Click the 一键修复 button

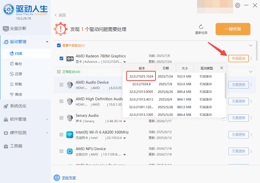coord(233,29)
